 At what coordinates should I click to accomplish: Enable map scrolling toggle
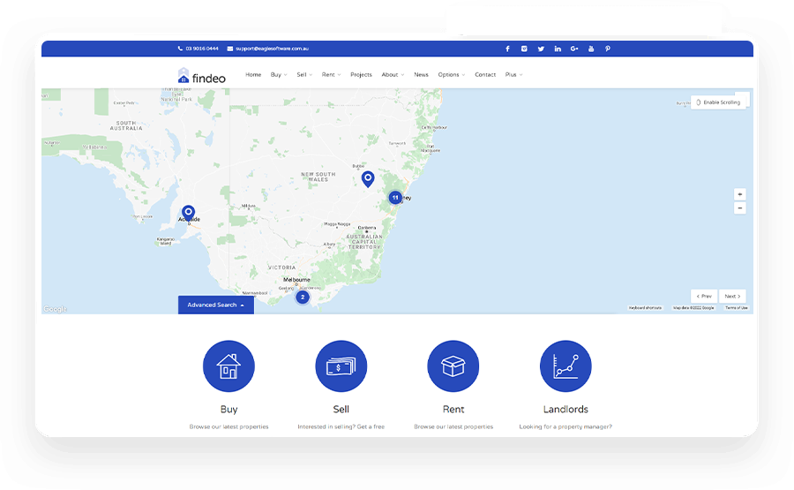pos(718,102)
